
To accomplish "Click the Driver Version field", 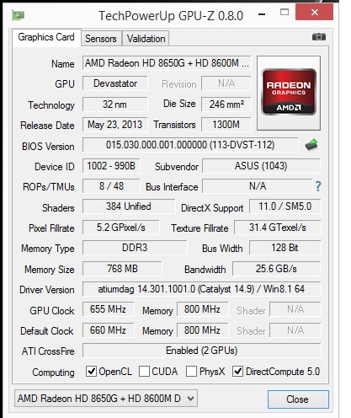I will point(201,289).
